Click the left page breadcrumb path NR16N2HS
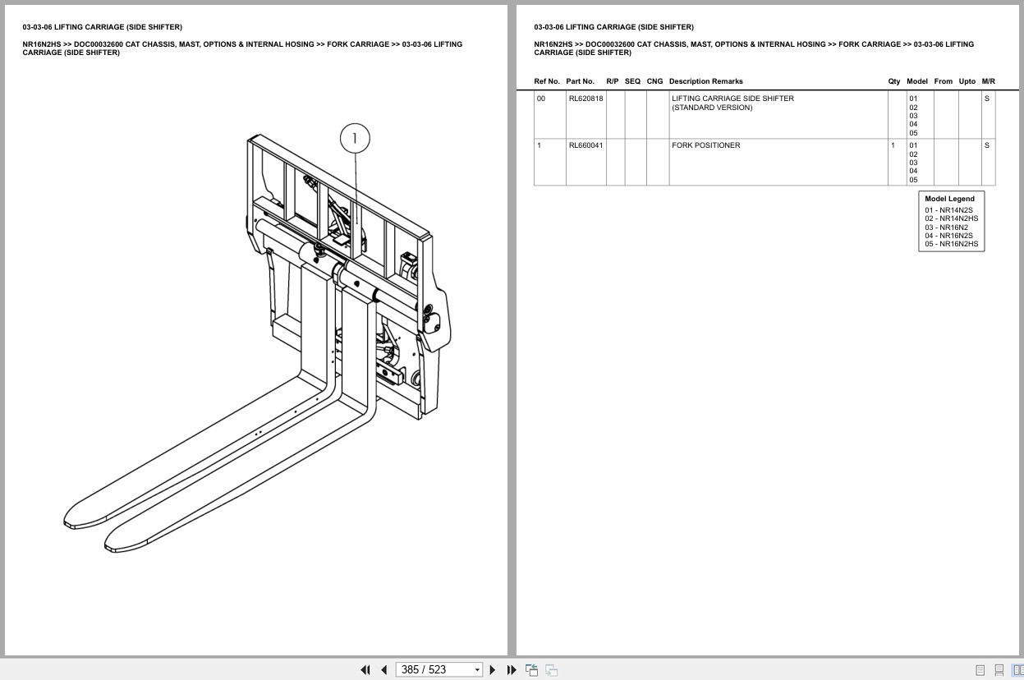The image size is (1024, 680). tap(242, 48)
